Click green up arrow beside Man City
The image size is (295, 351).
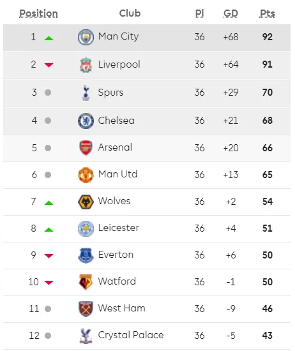(x=49, y=38)
